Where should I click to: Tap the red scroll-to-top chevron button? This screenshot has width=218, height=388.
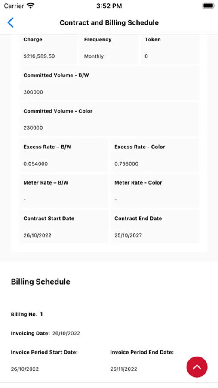pos(197,367)
